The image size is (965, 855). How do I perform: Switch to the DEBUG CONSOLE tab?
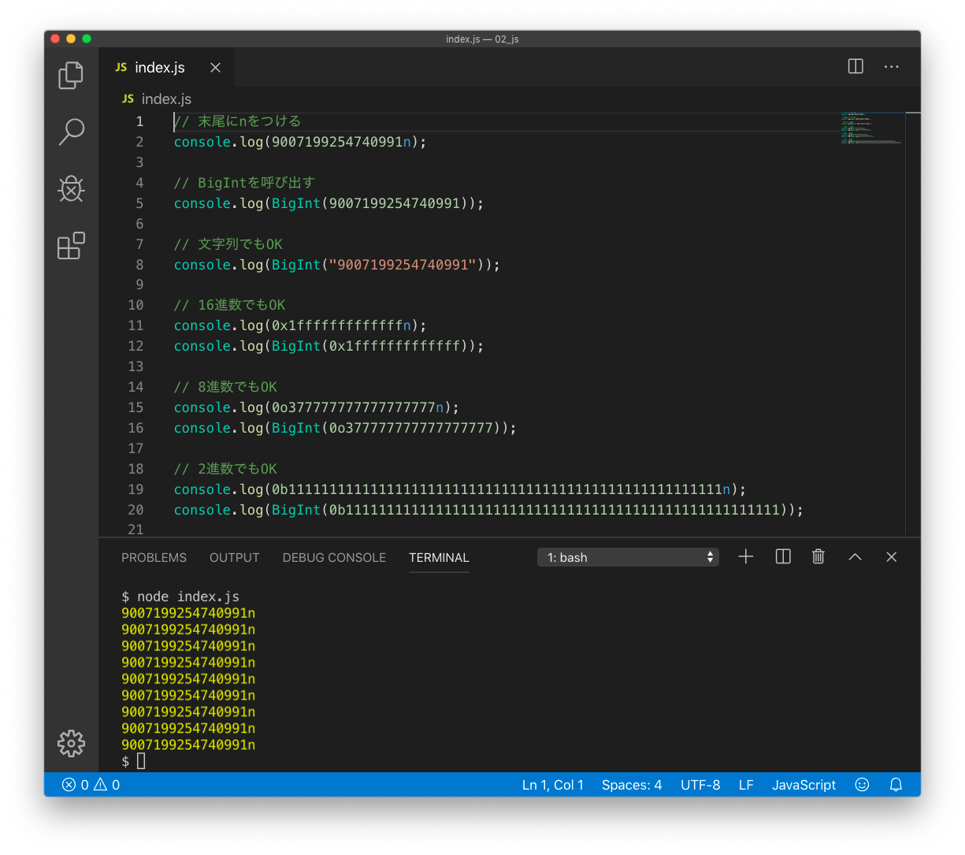tap(334, 557)
